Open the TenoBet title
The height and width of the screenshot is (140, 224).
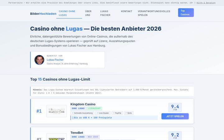pos(77,133)
